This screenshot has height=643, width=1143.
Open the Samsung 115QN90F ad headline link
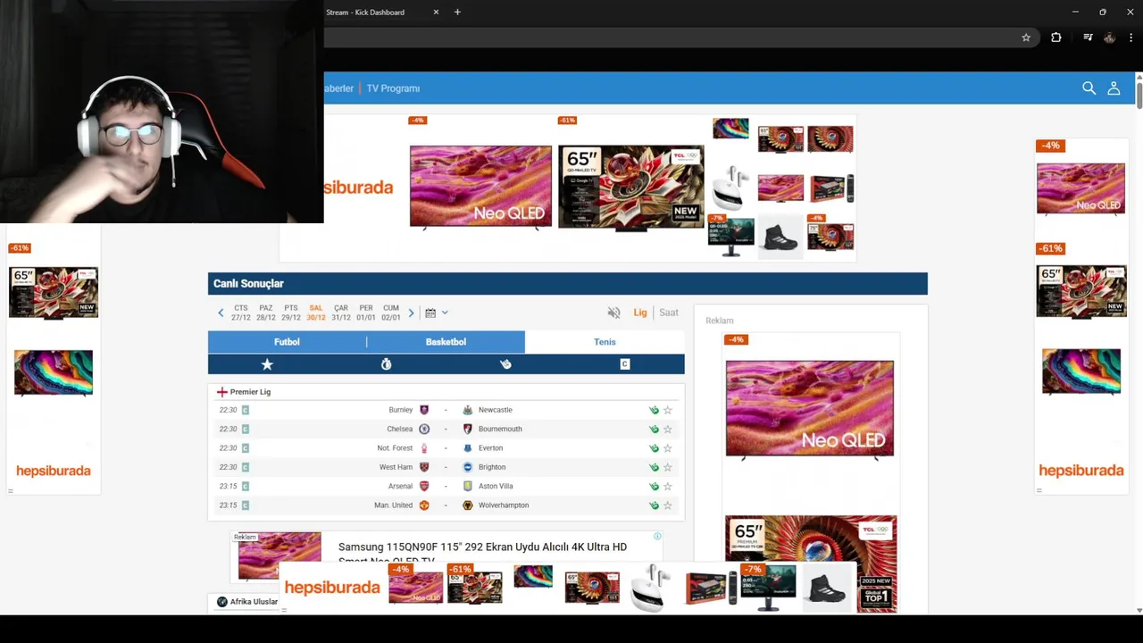click(482, 553)
